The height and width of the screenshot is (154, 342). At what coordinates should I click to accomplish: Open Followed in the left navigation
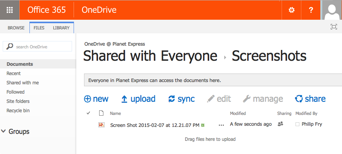coord(15,92)
